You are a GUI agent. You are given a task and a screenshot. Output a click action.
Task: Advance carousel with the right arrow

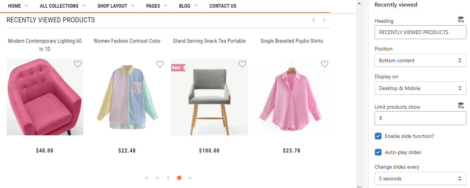[x=324, y=20]
